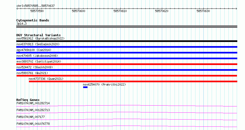Select the short blue nsv6254070 bar

click(x=85, y=87)
